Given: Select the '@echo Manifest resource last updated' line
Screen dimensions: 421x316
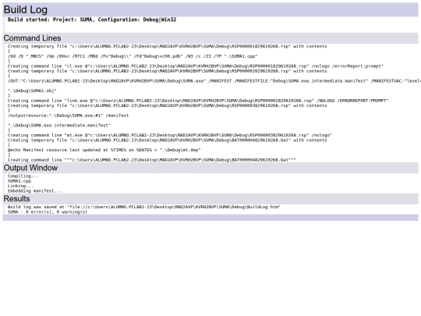Looking at the screenshot, I should point(104,150).
